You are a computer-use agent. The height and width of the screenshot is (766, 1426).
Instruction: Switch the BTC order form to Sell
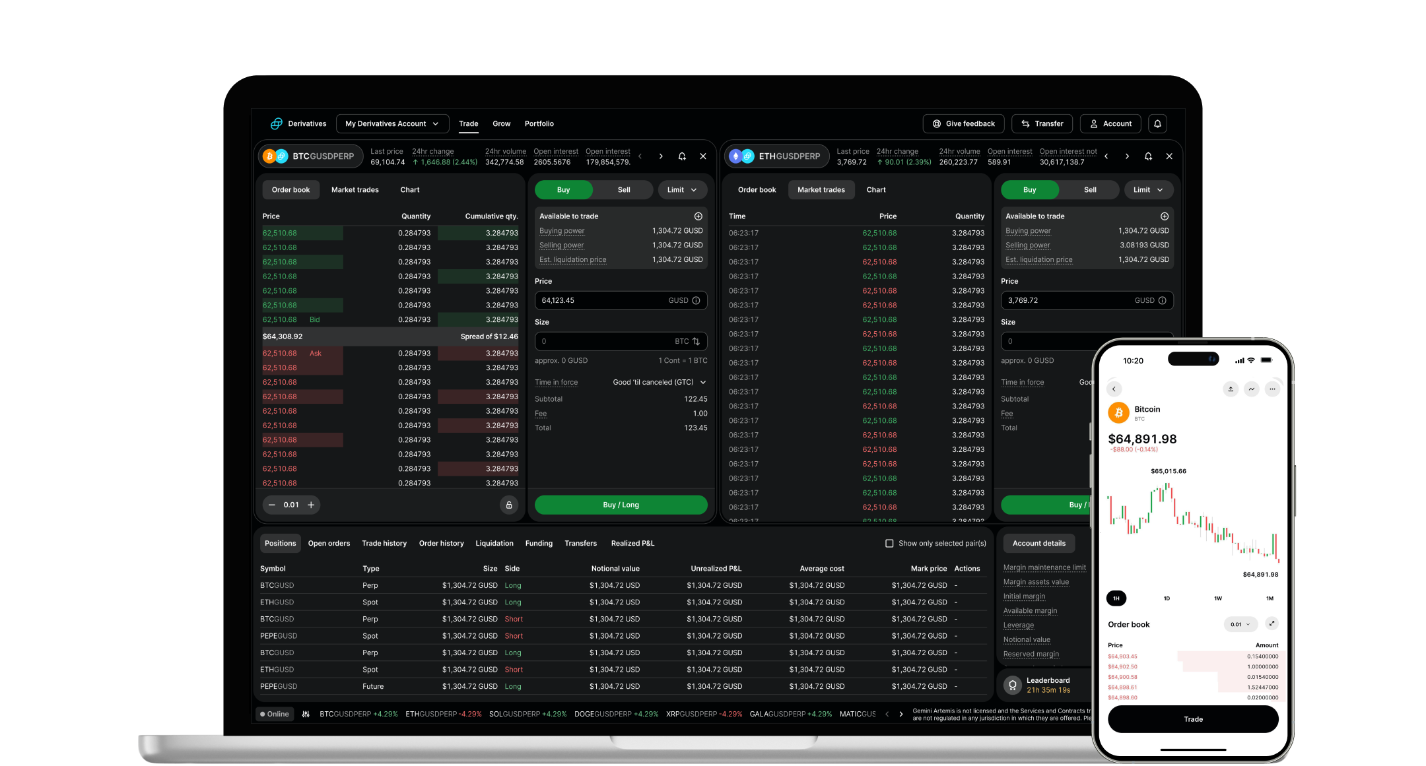(623, 189)
